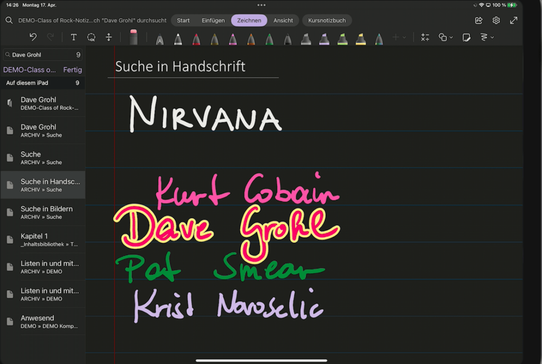Open the lower Listen in und mit... result
The height and width of the screenshot is (364, 542).
coord(43,295)
